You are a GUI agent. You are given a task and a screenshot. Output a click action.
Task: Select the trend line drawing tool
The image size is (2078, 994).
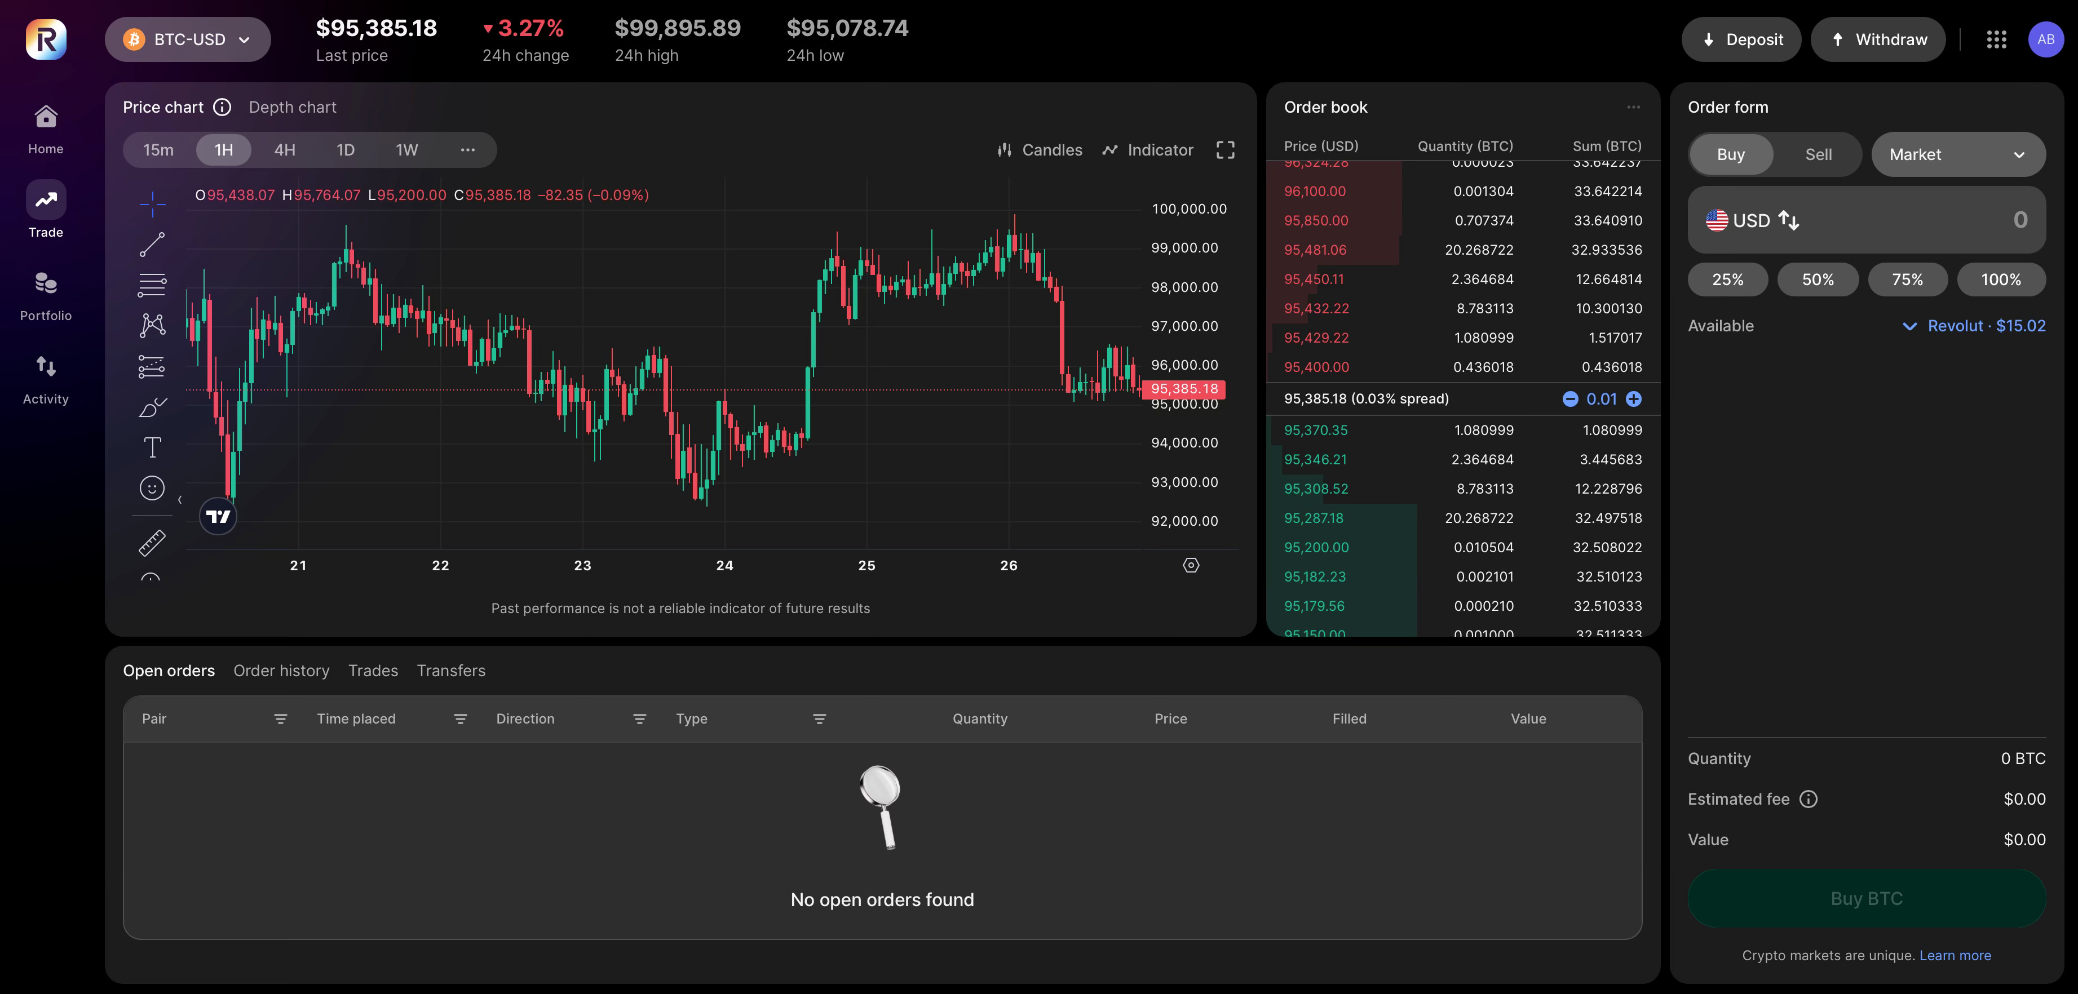coord(152,244)
